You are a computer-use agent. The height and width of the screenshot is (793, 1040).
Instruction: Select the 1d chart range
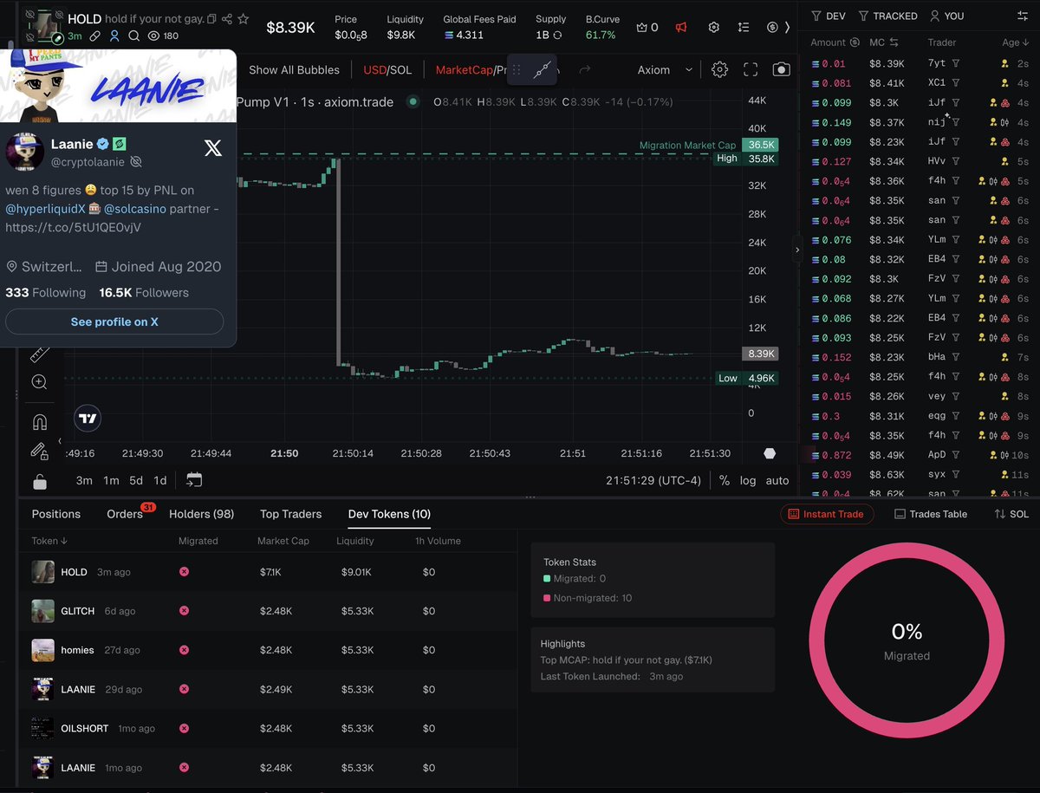tap(160, 480)
